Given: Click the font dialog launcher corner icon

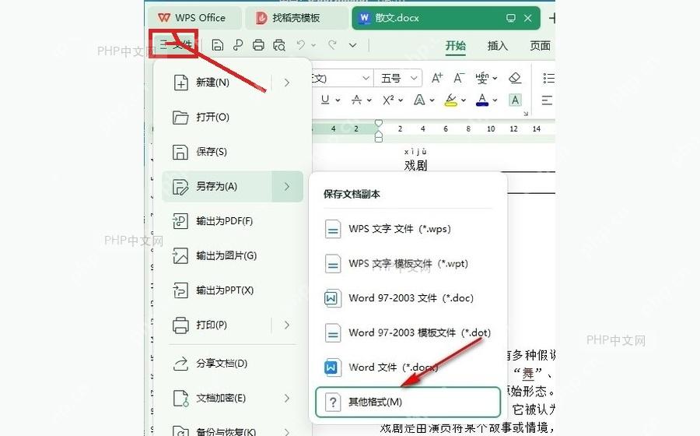Looking at the screenshot, I should (526, 114).
